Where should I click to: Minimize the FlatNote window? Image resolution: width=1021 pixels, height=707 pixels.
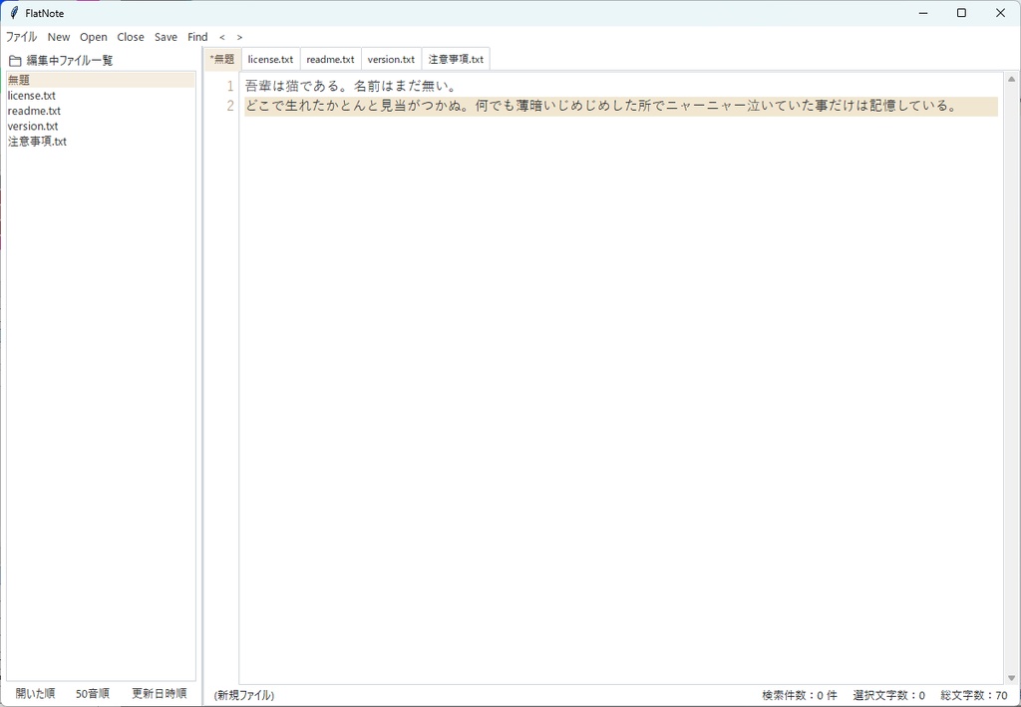coord(923,13)
